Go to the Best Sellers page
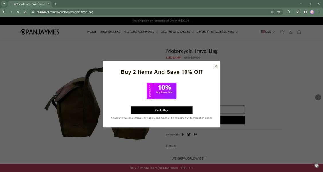 [110, 32]
